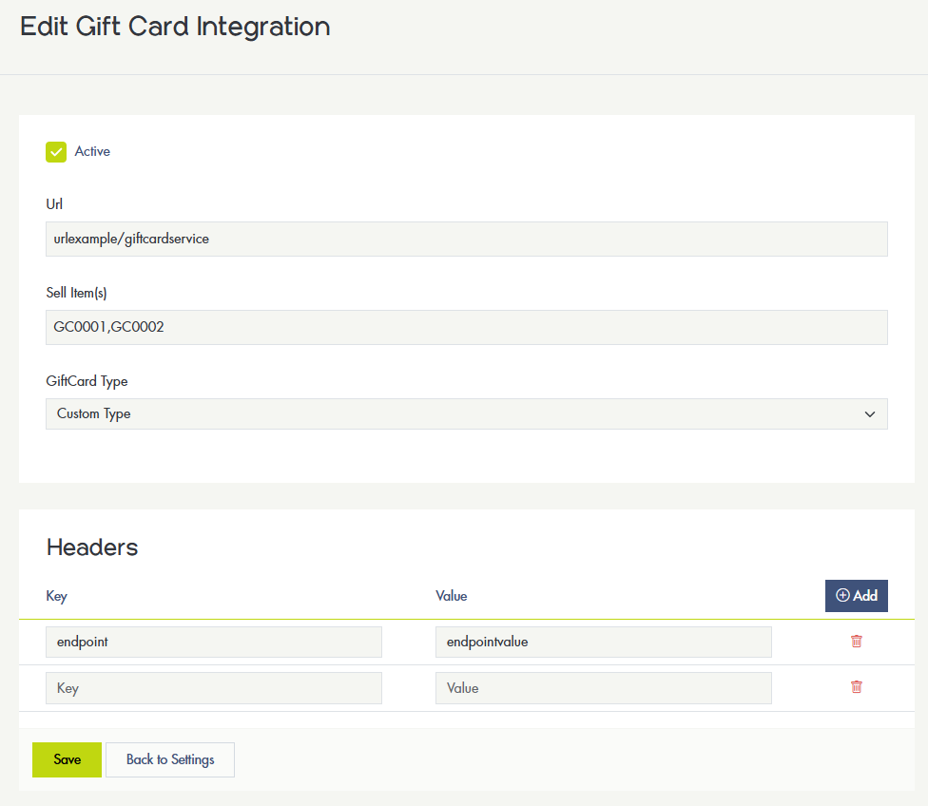Edit the endpoint key field

(214, 643)
